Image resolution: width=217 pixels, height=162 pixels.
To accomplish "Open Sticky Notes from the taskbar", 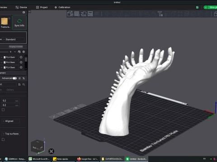I will (x=63, y=159).
